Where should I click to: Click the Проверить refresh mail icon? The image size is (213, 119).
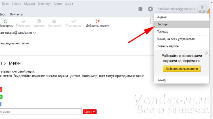[6, 21]
